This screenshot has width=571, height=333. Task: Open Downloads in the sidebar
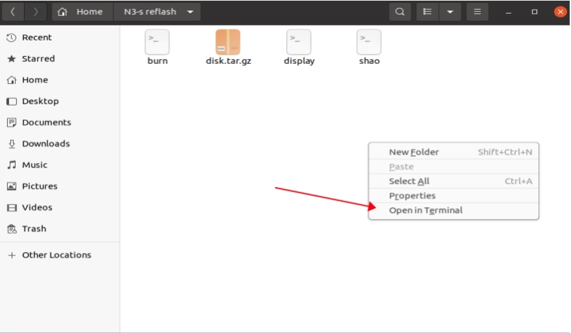tap(46, 143)
